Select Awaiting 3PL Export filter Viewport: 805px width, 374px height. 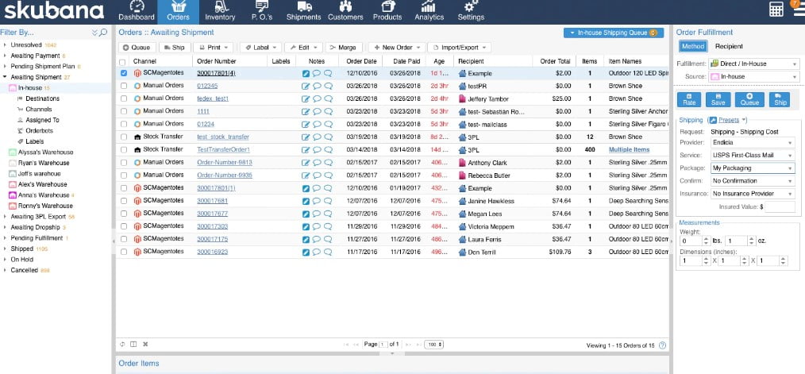click(39, 216)
